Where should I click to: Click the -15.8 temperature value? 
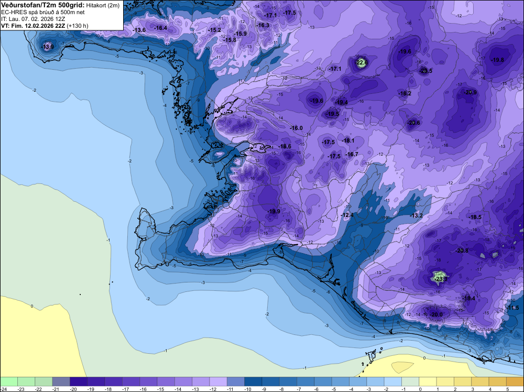pyautogui.click(x=230, y=40)
